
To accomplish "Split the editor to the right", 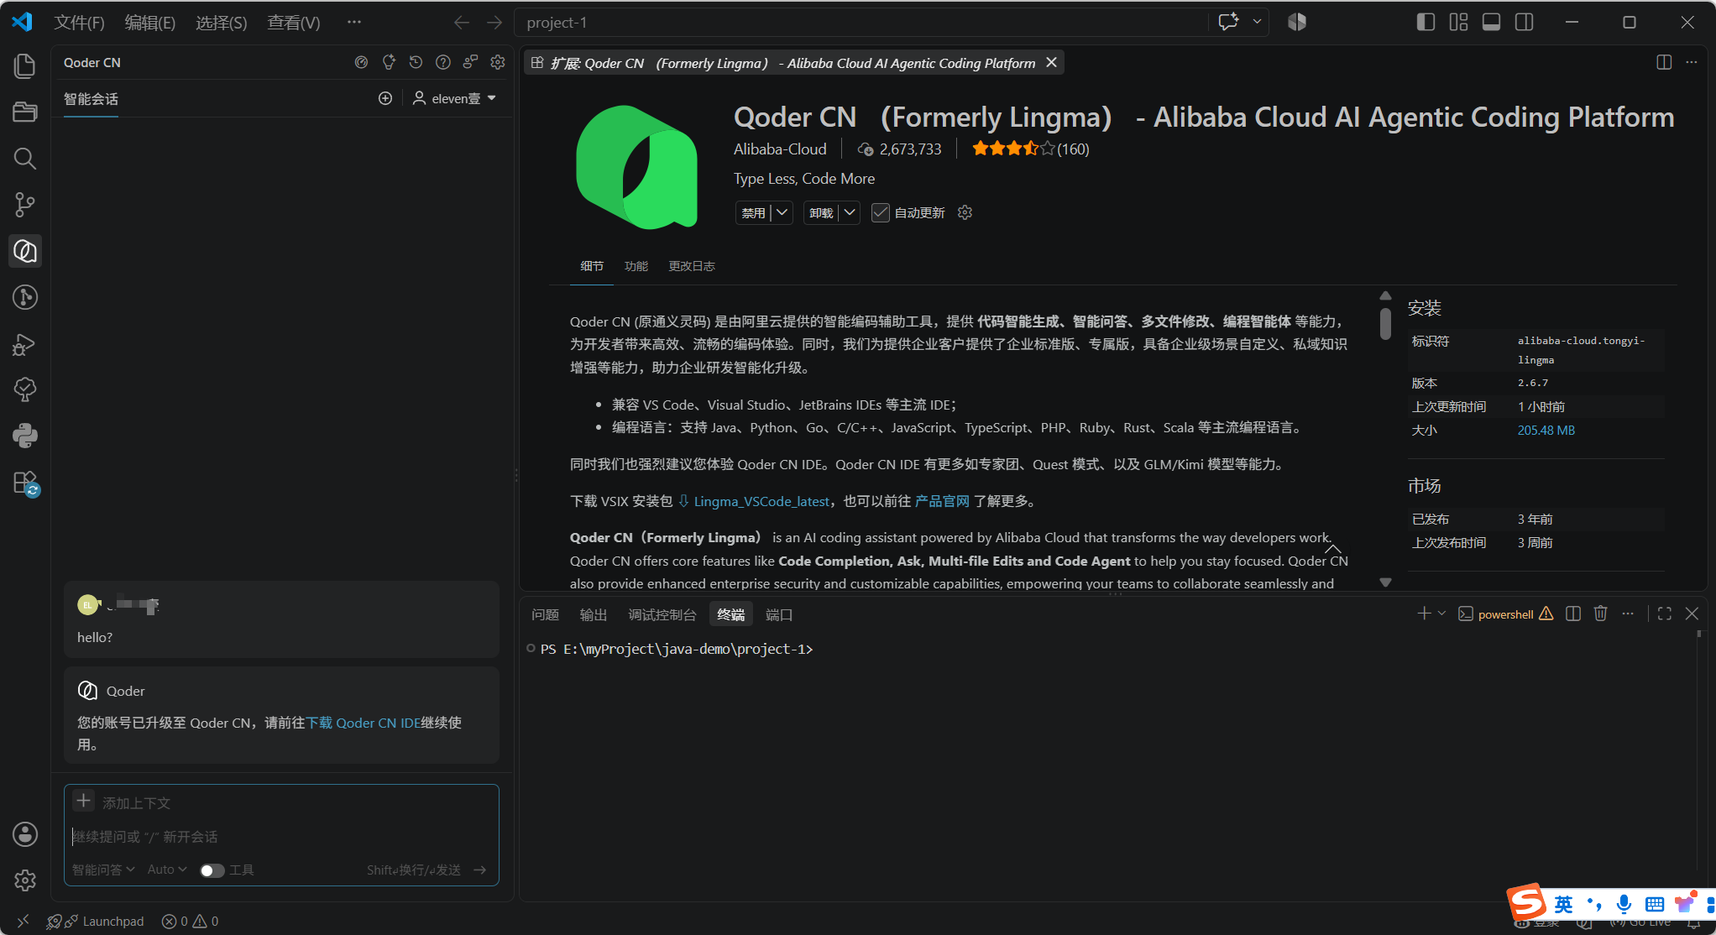I will 1664,62.
